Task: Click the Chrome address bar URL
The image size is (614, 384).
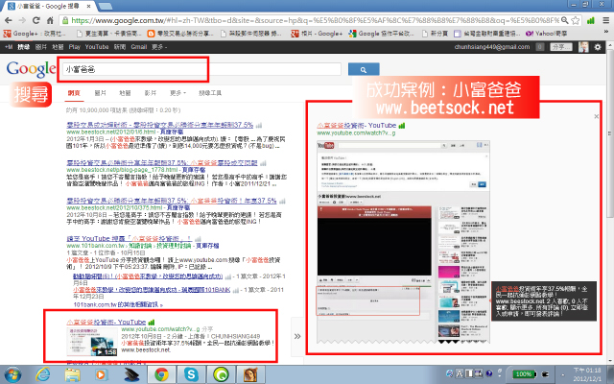Action: pyautogui.click(x=316, y=20)
